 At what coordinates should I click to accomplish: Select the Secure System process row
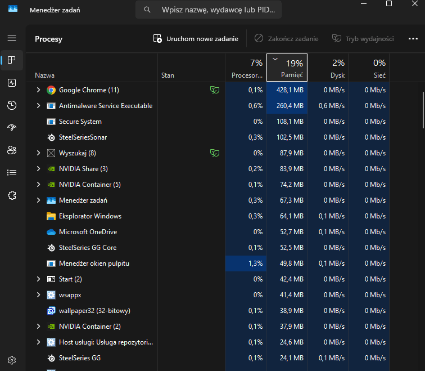pos(208,121)
